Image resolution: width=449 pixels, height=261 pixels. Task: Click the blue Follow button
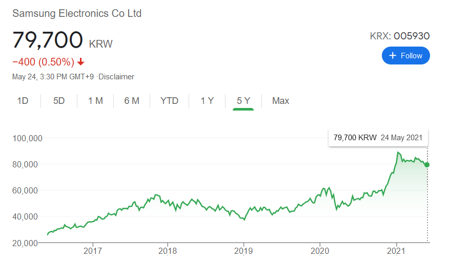(405, 56)
